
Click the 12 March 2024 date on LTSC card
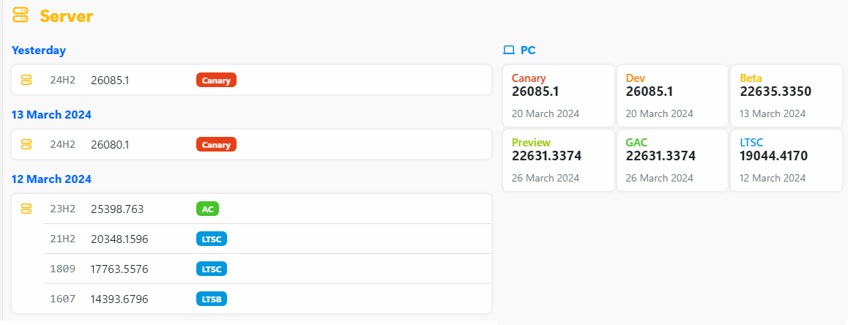773,178
